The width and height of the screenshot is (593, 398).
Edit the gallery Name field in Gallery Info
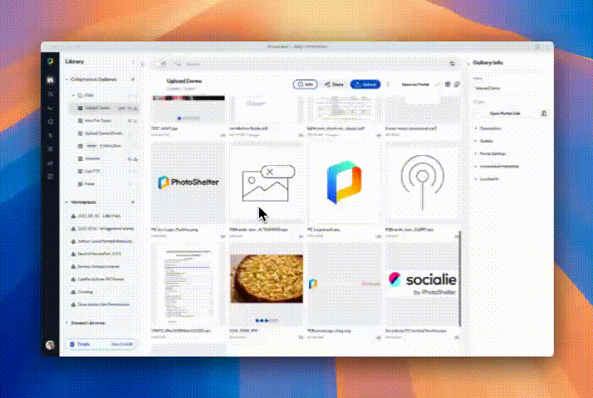(508, 88)
